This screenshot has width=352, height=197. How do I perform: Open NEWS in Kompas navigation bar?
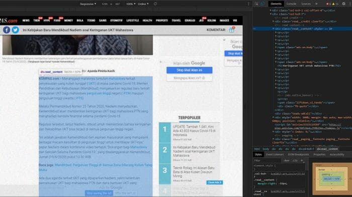click(26, 21)
